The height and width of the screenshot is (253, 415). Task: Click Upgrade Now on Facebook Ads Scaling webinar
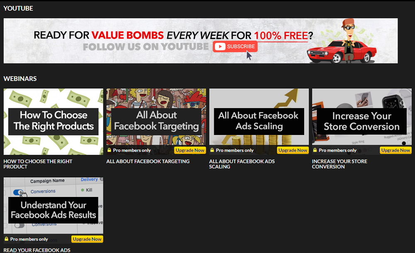[293, 150]
